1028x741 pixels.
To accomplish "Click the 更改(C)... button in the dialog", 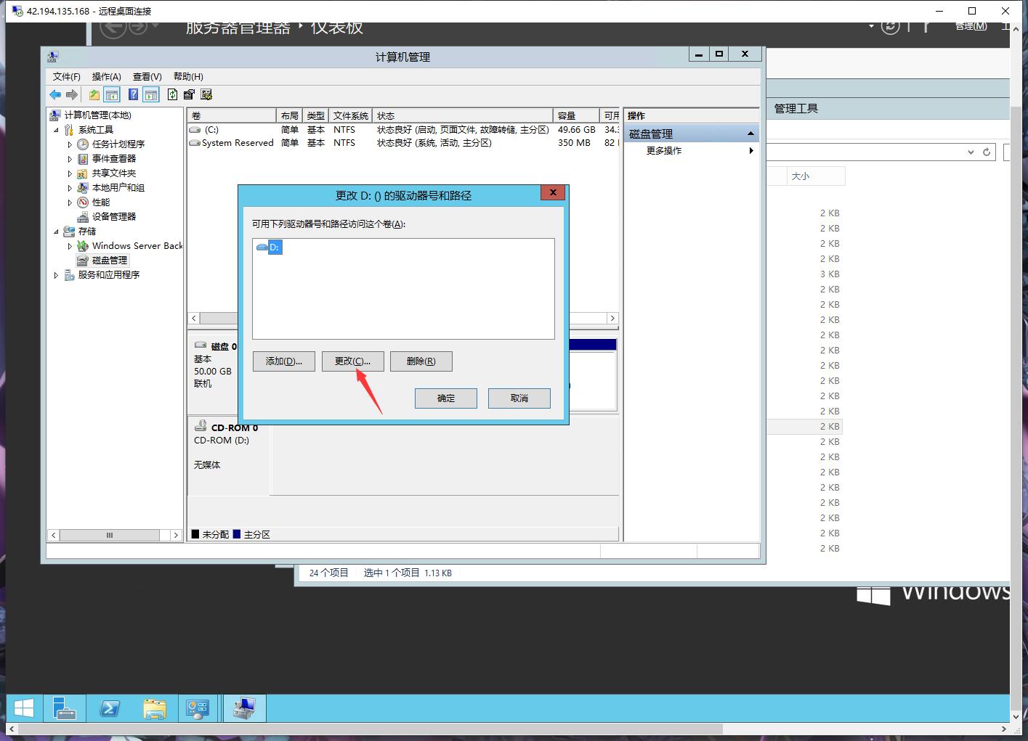I will (x=352, y=361).
